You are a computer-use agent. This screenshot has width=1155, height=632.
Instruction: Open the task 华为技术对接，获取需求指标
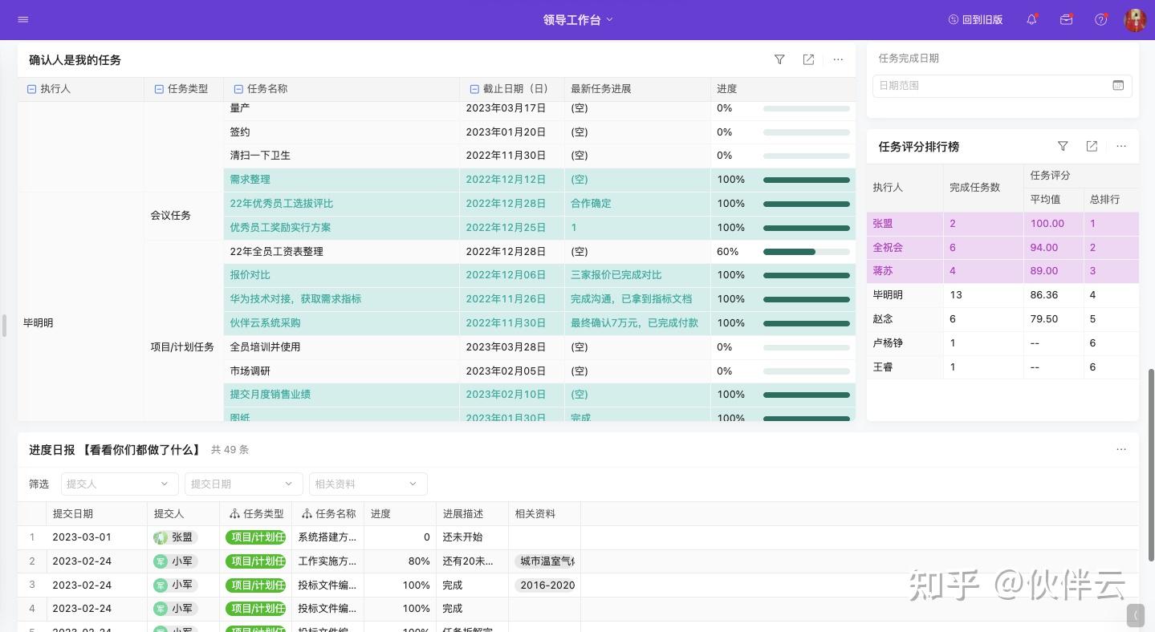[x=295, y=299]
